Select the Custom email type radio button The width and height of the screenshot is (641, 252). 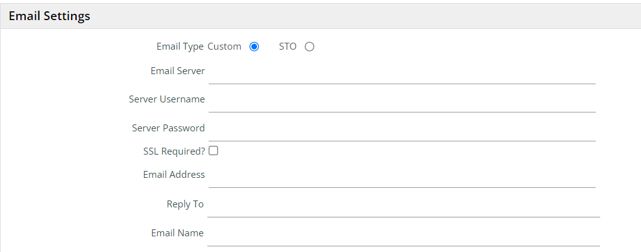(254, 47)
